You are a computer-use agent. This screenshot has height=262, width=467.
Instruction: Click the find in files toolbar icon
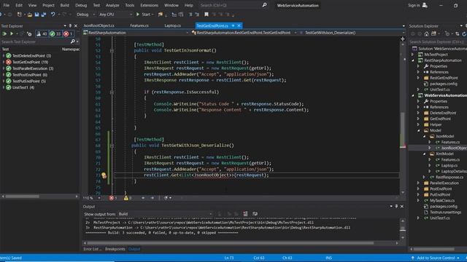click(161, 15)
